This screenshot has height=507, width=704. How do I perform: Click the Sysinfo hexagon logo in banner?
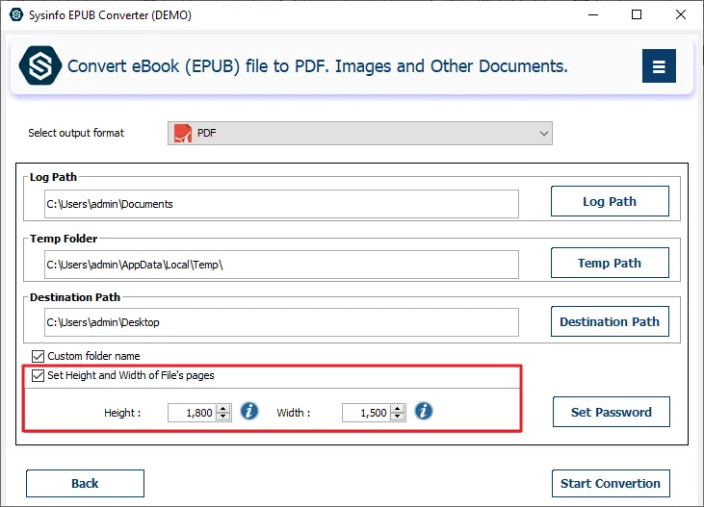pyautogui.click(x=39, y=65)
